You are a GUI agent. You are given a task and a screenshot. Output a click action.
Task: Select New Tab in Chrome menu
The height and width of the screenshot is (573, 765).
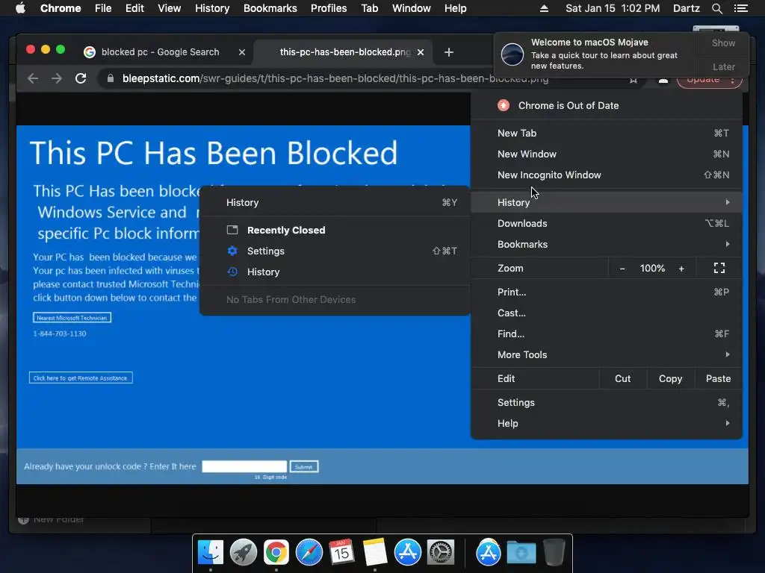tap(607, 133)
